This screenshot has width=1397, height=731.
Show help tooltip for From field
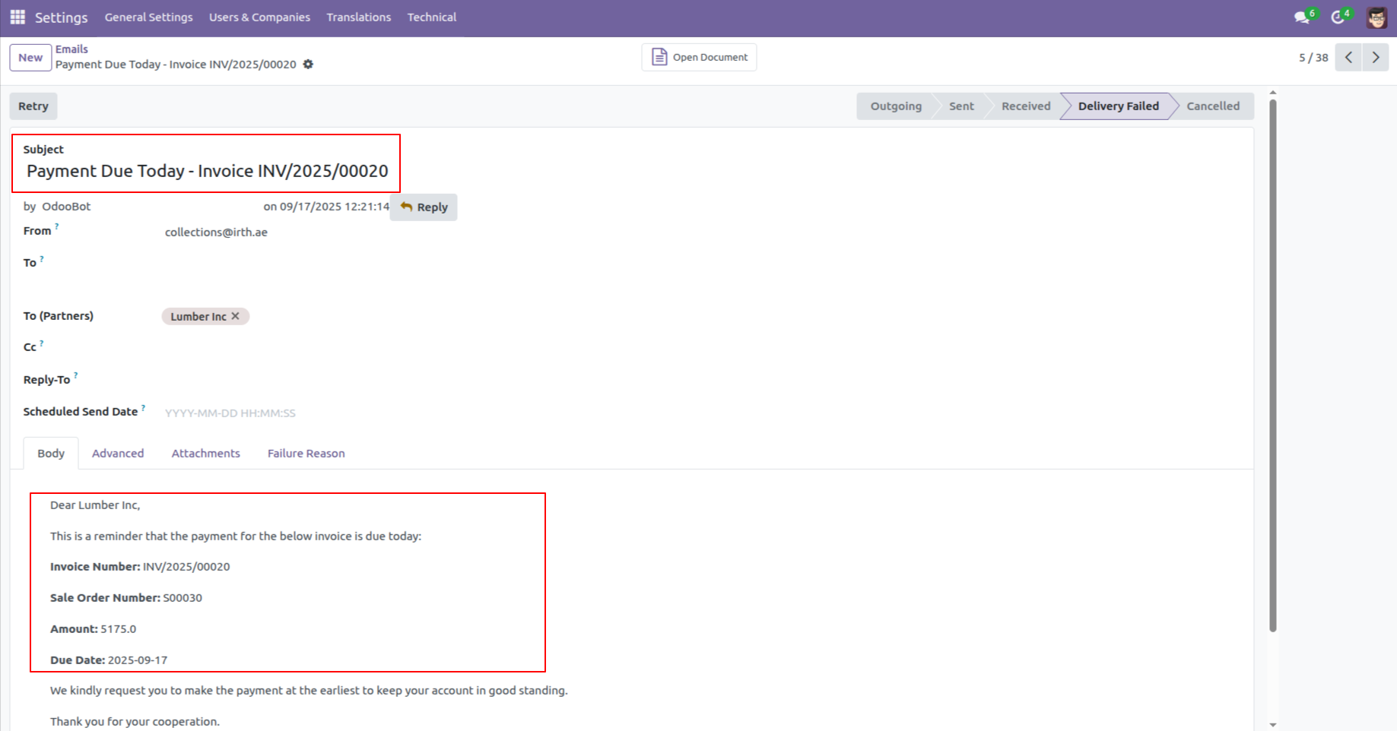(57, 226)
